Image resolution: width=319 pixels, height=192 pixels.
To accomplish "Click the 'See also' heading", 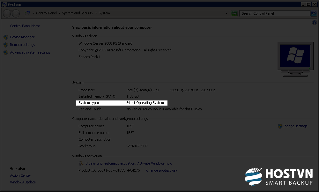I will pyautogui.click(x=18, y=169).
